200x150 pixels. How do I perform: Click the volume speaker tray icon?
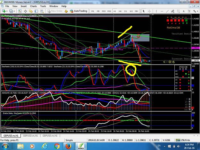(179, 146)
